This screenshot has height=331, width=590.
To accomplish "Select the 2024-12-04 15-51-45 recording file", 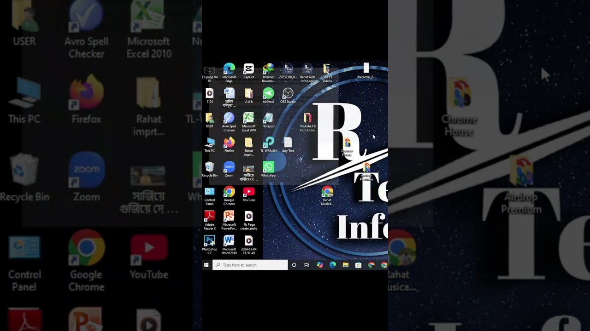I will click(249, 245).
